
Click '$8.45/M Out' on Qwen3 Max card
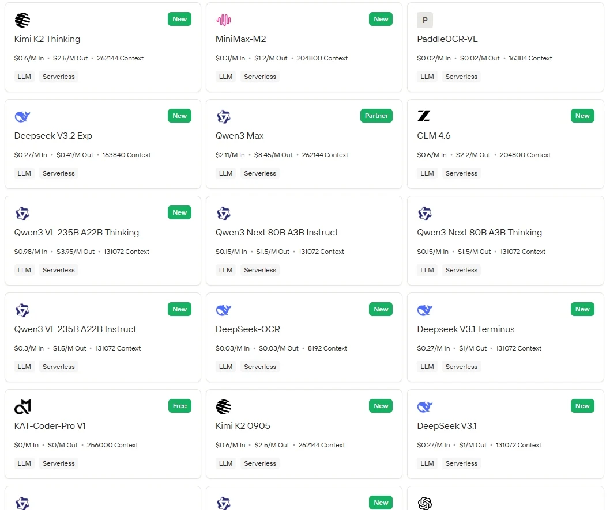[x=273, y=155]
